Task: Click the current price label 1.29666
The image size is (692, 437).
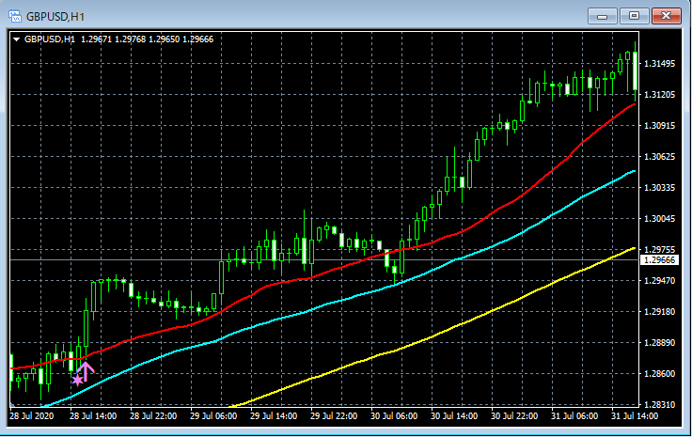Action: click(x=659, y=260)
